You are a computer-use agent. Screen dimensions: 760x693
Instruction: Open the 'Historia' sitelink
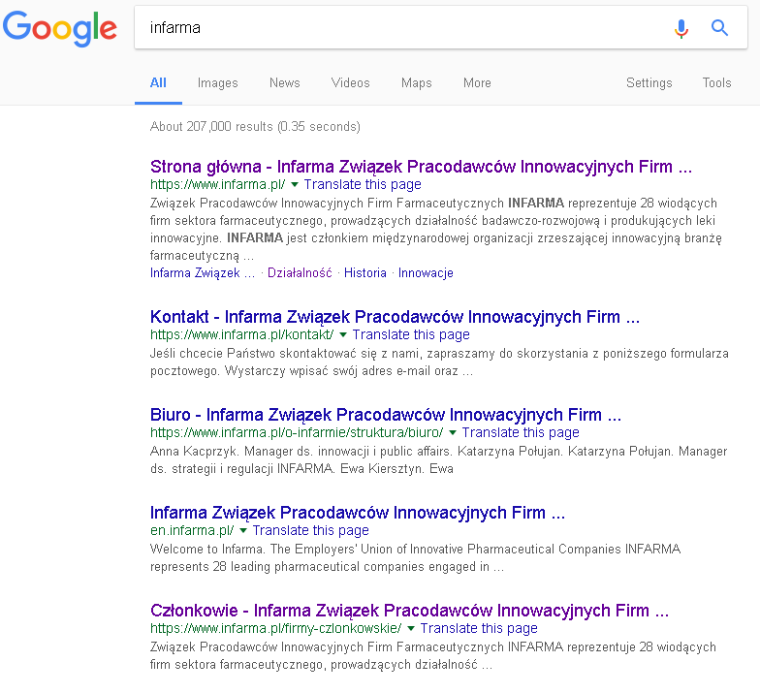click(x=365, y=273)
